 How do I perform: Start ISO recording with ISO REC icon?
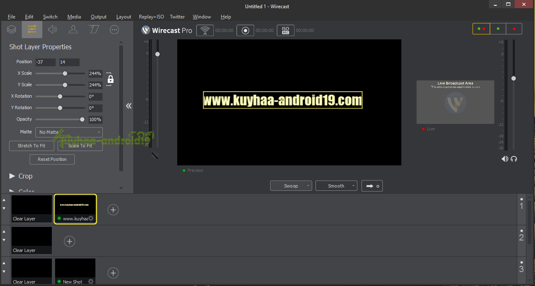pos(285,30)
